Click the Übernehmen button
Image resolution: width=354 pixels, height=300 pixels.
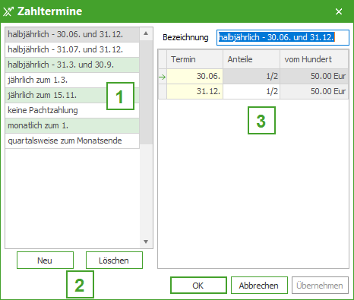[320, 286]
